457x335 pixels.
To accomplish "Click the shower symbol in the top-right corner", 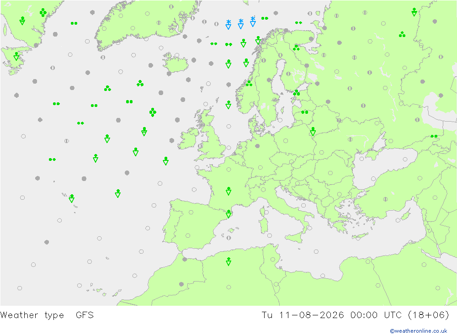I will (414, 12).
